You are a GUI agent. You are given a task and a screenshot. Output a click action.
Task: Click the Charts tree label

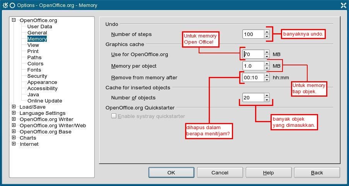(28, 138)
